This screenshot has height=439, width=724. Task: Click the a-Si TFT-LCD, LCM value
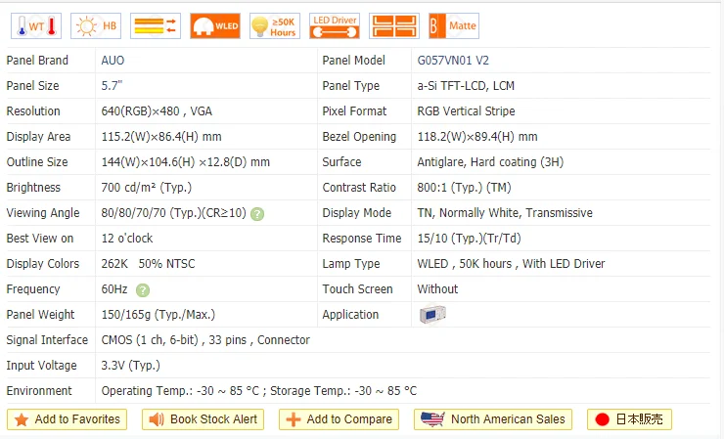tap(466, 86)
